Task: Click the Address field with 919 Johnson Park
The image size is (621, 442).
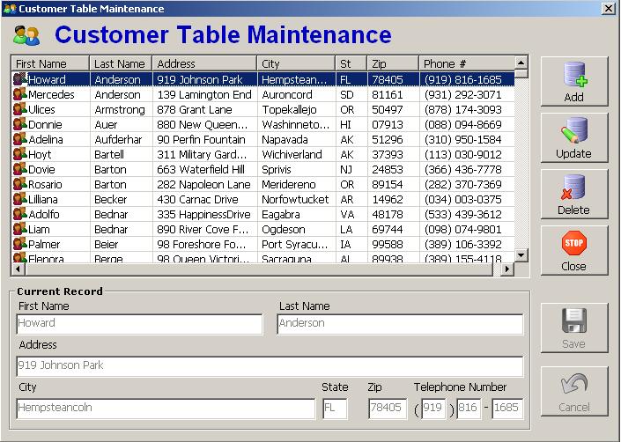Action: tap(270, 366)
